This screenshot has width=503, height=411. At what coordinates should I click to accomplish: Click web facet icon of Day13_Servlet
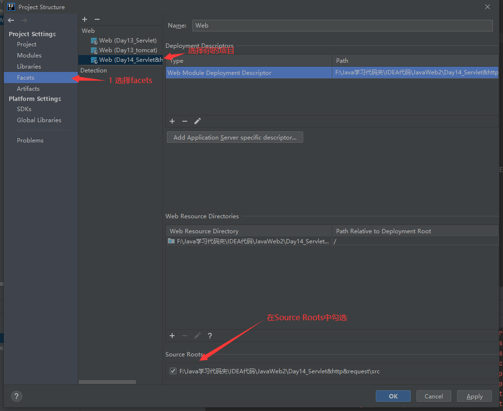(x=94, y=41)
